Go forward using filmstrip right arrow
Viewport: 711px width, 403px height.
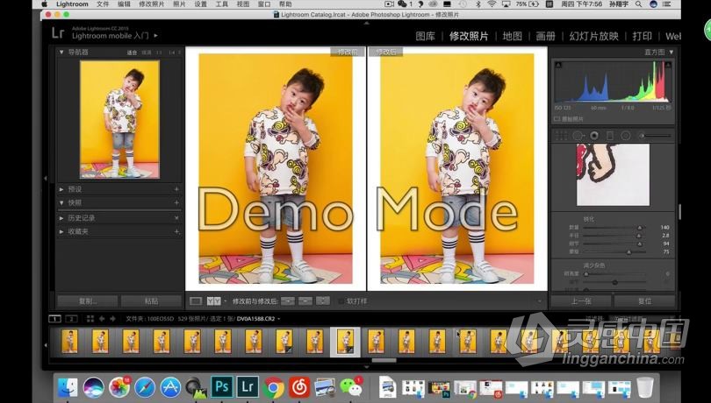tap(112, 319)
